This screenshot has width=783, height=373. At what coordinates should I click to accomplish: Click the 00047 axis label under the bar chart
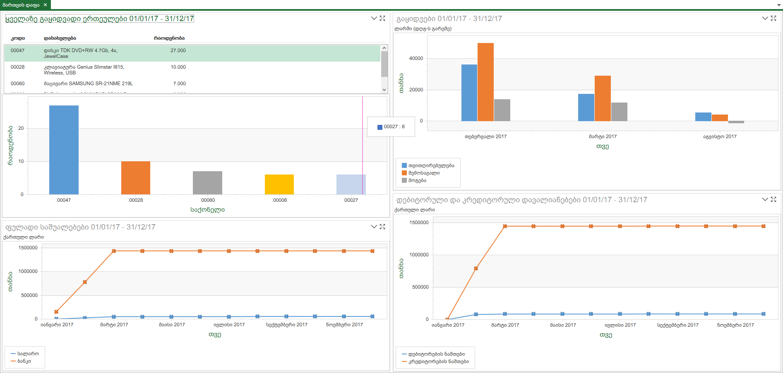point(64,200)
